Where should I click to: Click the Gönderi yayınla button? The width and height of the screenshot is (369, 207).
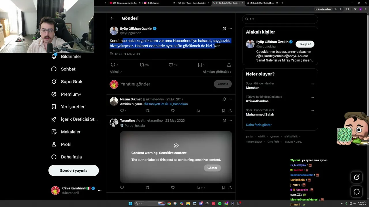[74, 170]
